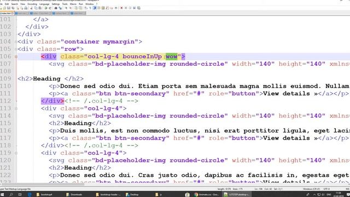Open the Windows Start menu
The image size is (350, 197).
coord(2,195)
